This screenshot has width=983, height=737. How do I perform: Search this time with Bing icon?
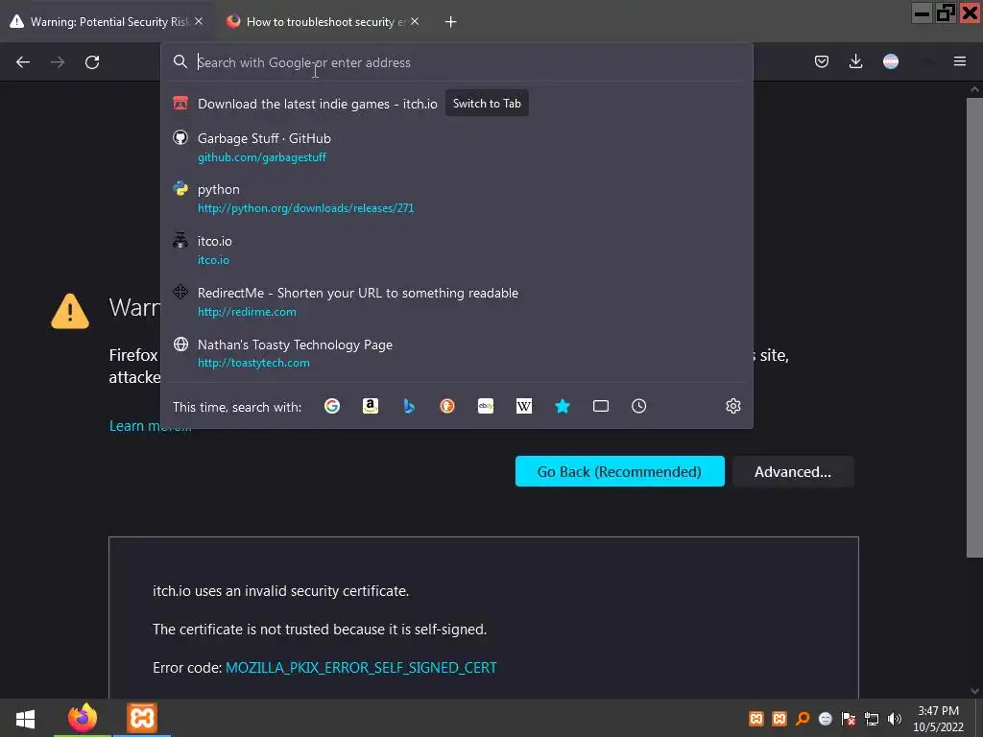tap(409, 406)
